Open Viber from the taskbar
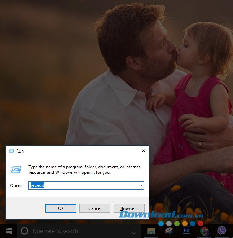The image size is (233, 238). point(222,231)
